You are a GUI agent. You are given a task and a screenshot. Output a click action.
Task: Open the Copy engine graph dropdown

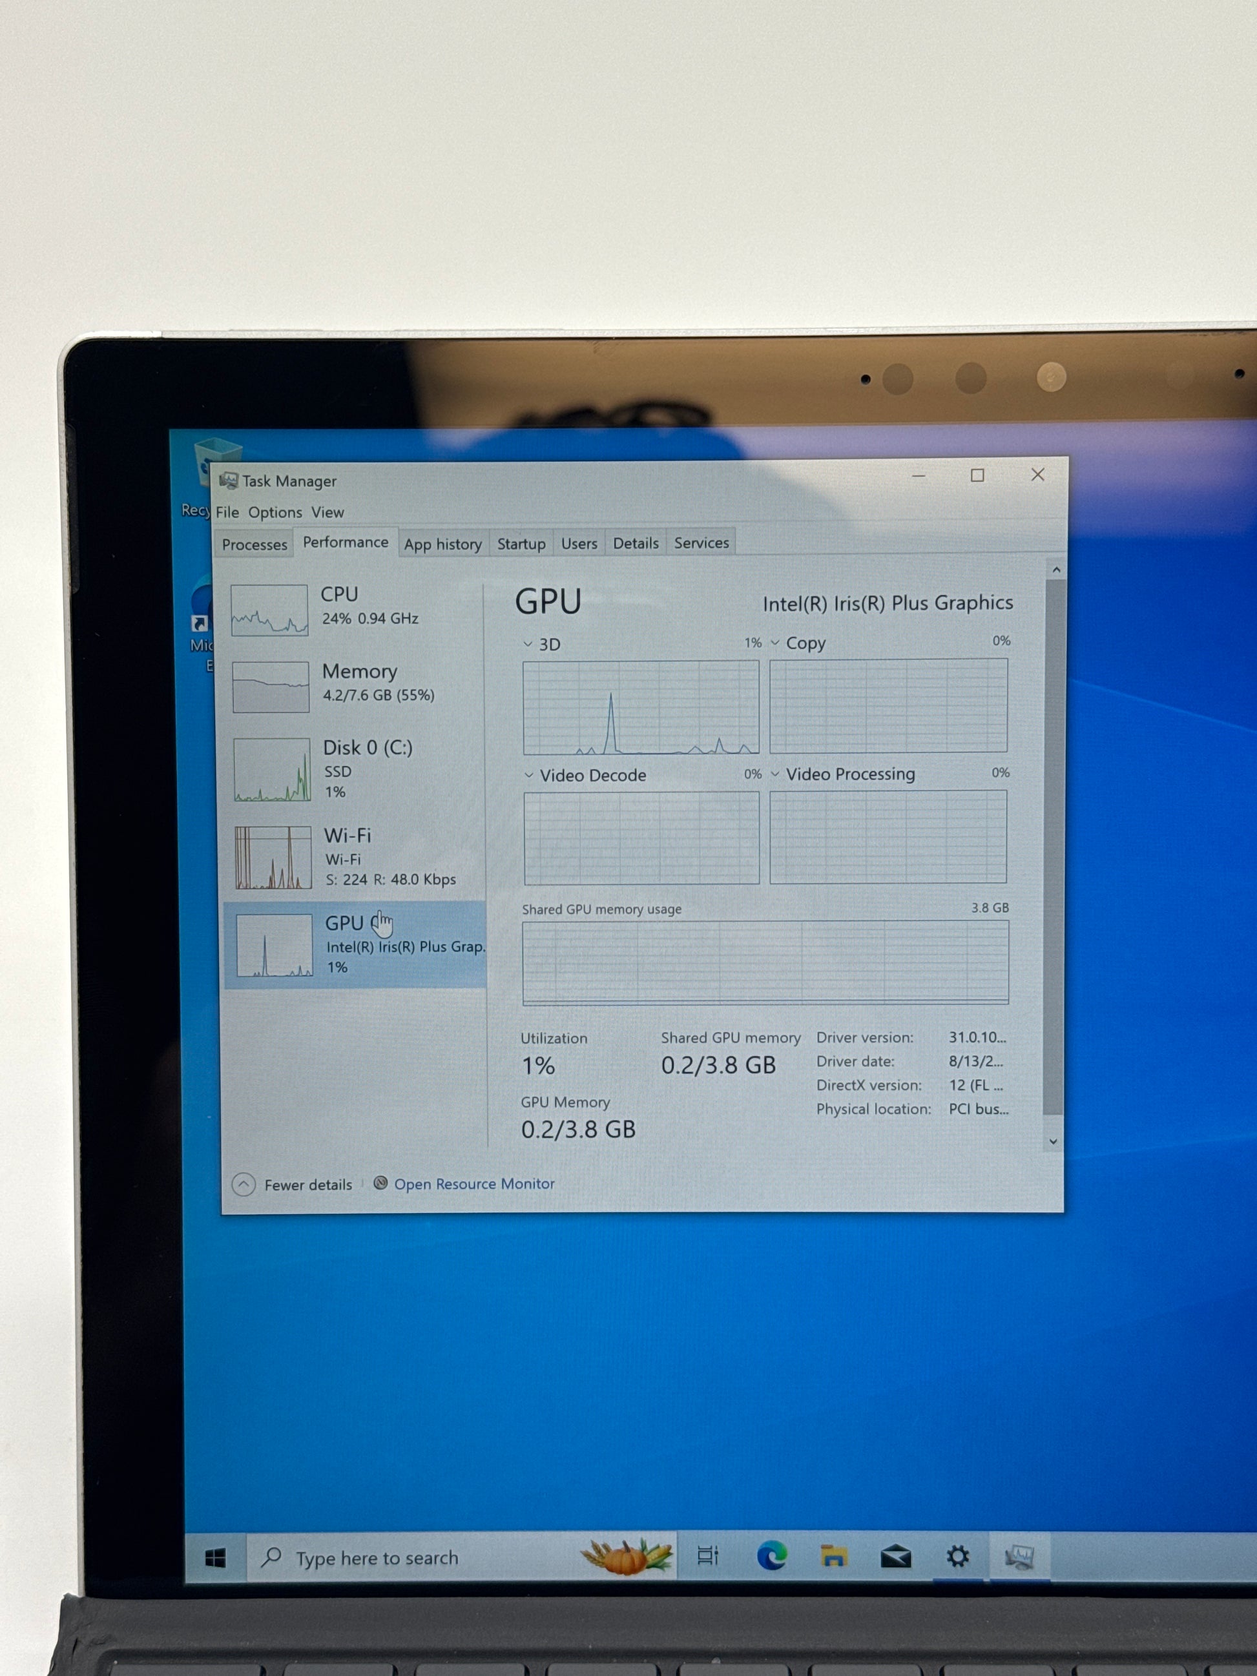775,643
